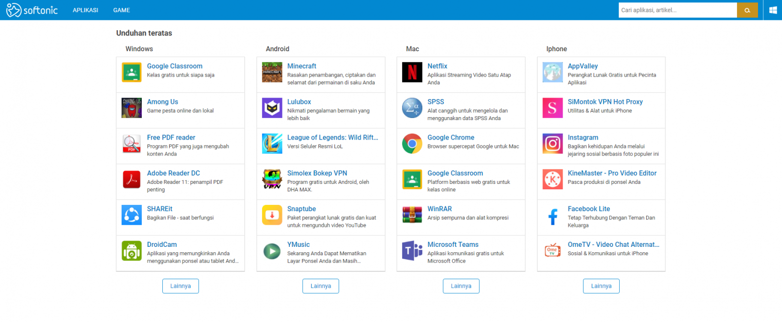
Task: Click the search input field
Action: (x=677, y=10)
